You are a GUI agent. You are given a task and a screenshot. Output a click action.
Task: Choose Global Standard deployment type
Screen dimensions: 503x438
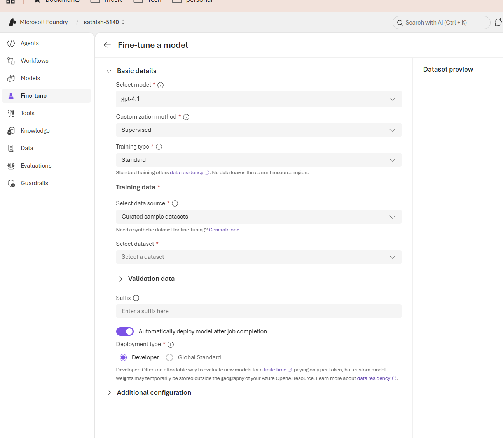pos(169,357)
